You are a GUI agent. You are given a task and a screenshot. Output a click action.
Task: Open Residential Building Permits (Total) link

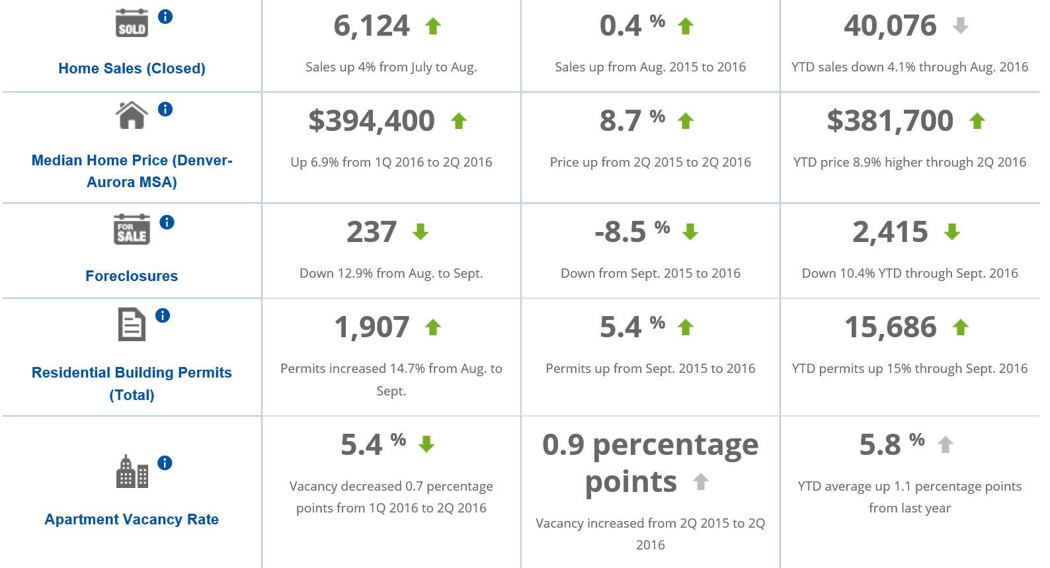pos(132,384)
